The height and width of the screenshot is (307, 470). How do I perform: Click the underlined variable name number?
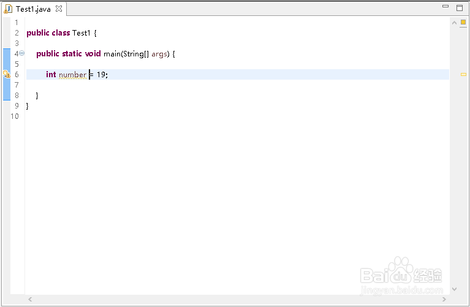pyautogui.click(x=72, y=75)
